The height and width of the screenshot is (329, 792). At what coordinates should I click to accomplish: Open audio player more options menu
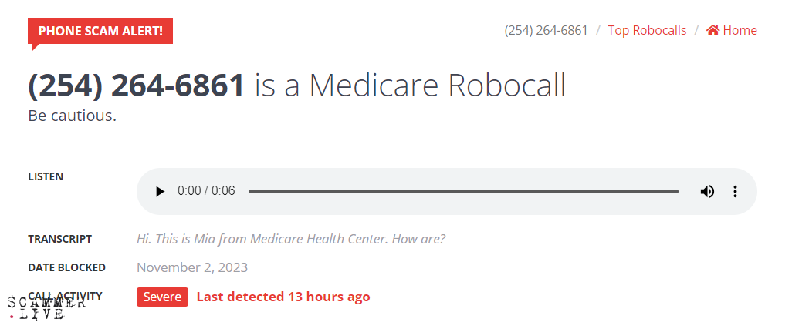(735, 191)
